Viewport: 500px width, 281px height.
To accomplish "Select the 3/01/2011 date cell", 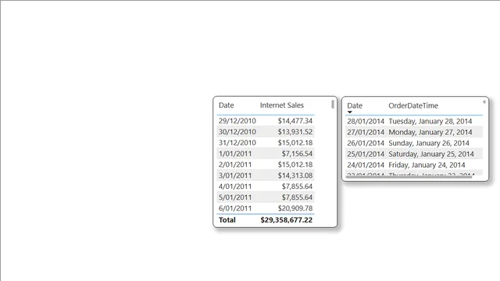I will tap(235, 175).
